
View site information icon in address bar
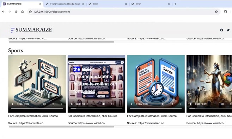pos(30,12)
